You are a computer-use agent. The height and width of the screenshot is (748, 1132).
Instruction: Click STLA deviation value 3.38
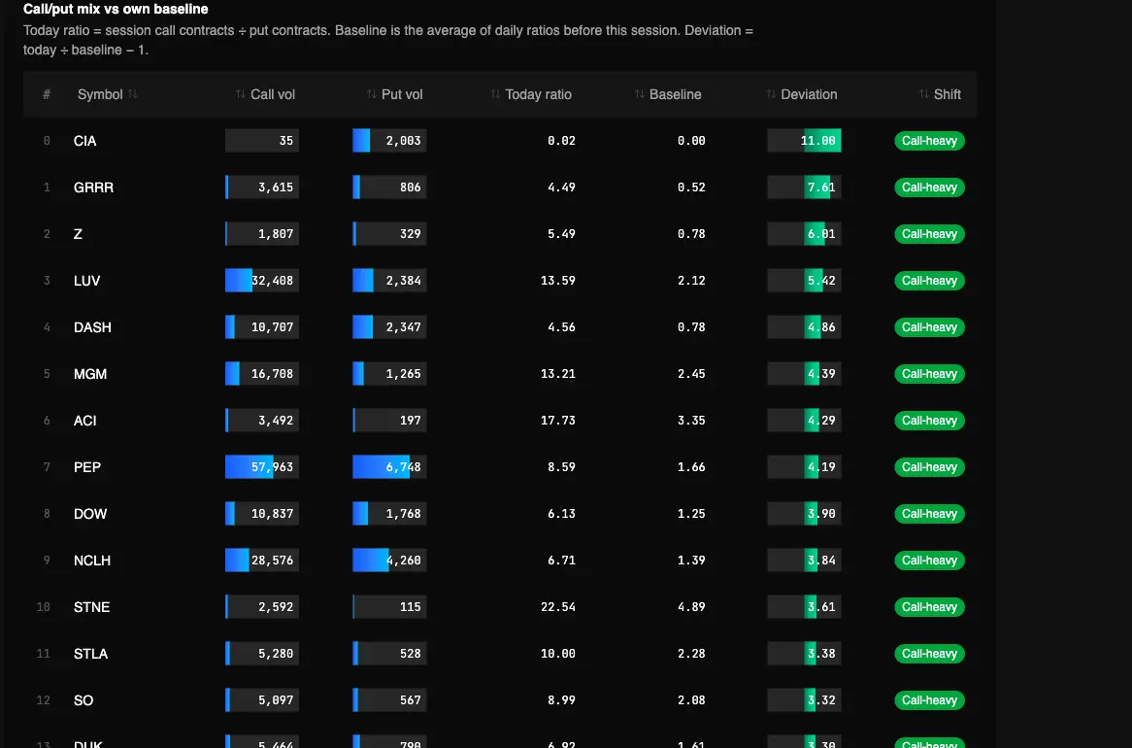pyautogui.click(x=804, y=654)
